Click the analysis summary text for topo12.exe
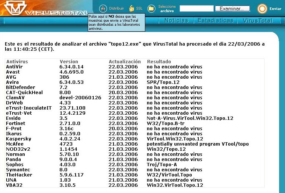Screen dimensions: 285x193 [135, 46]
